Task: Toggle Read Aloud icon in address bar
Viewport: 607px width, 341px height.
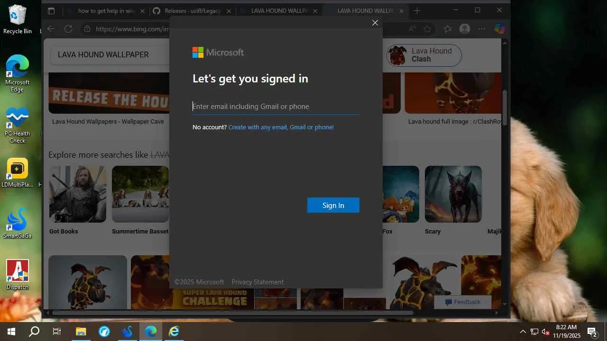Action: 412,29
